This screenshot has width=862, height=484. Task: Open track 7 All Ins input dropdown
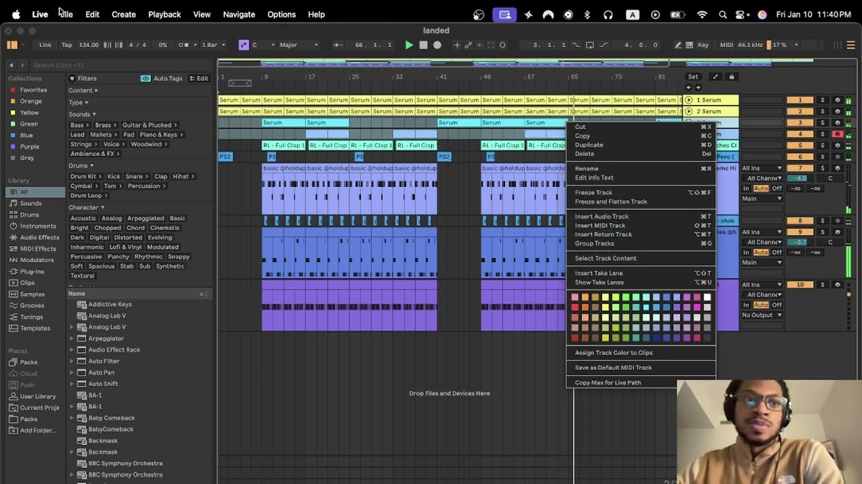tap(762, 168)
